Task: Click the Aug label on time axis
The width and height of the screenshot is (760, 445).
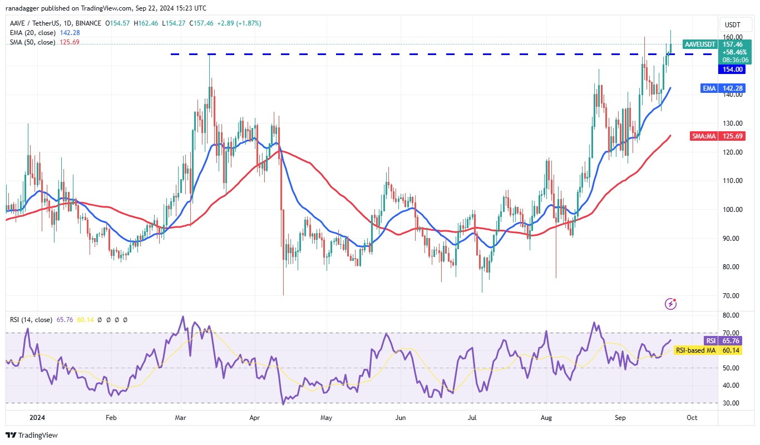Action: [547, 417]
